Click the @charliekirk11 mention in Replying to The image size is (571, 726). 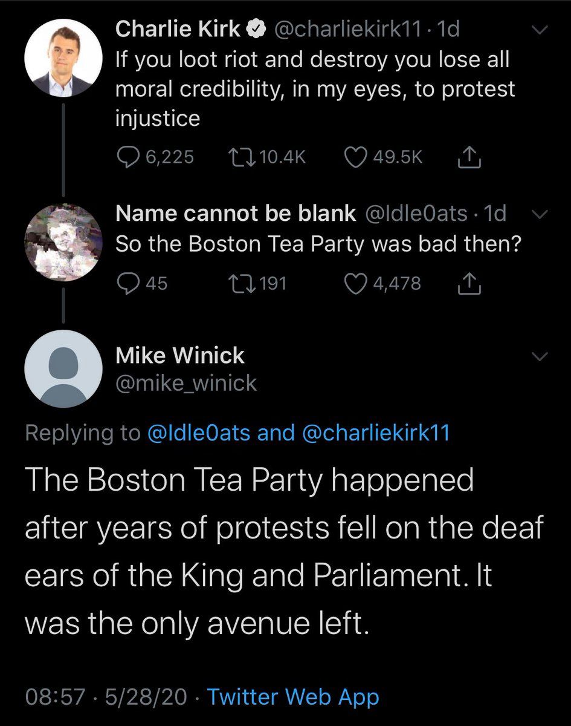[x=375, y=433]
